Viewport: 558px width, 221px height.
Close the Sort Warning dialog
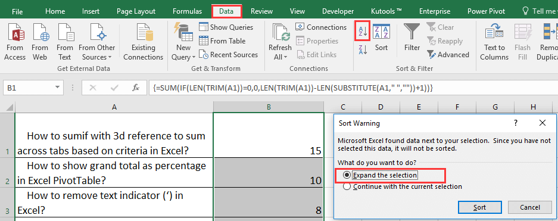point(543,123)
